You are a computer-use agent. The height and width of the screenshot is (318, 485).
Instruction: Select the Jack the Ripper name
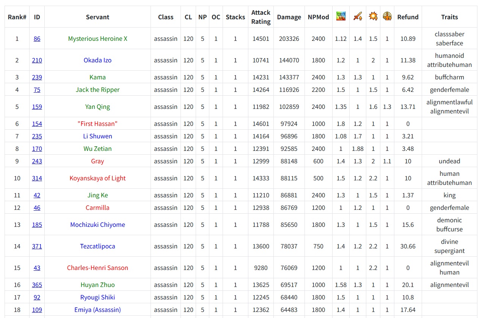[97, 90]
